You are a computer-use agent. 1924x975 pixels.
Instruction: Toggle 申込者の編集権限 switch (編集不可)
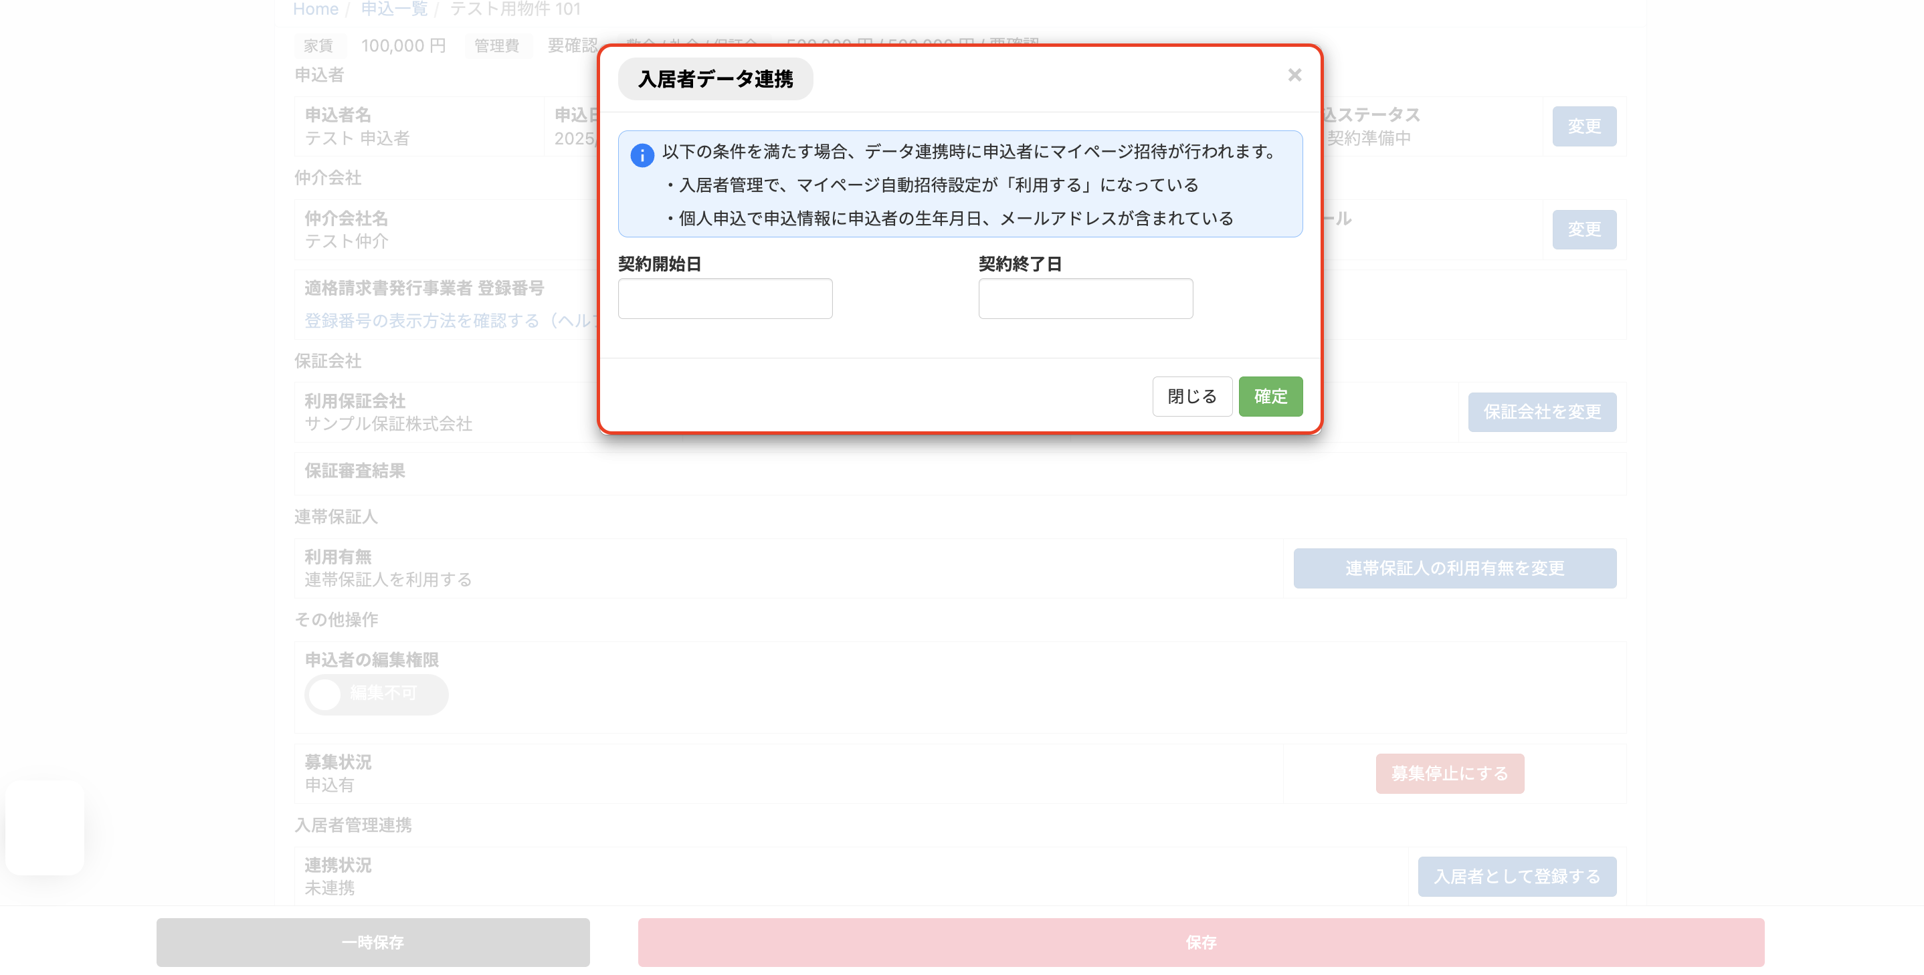pyautogui.click(x=376, y=694)
